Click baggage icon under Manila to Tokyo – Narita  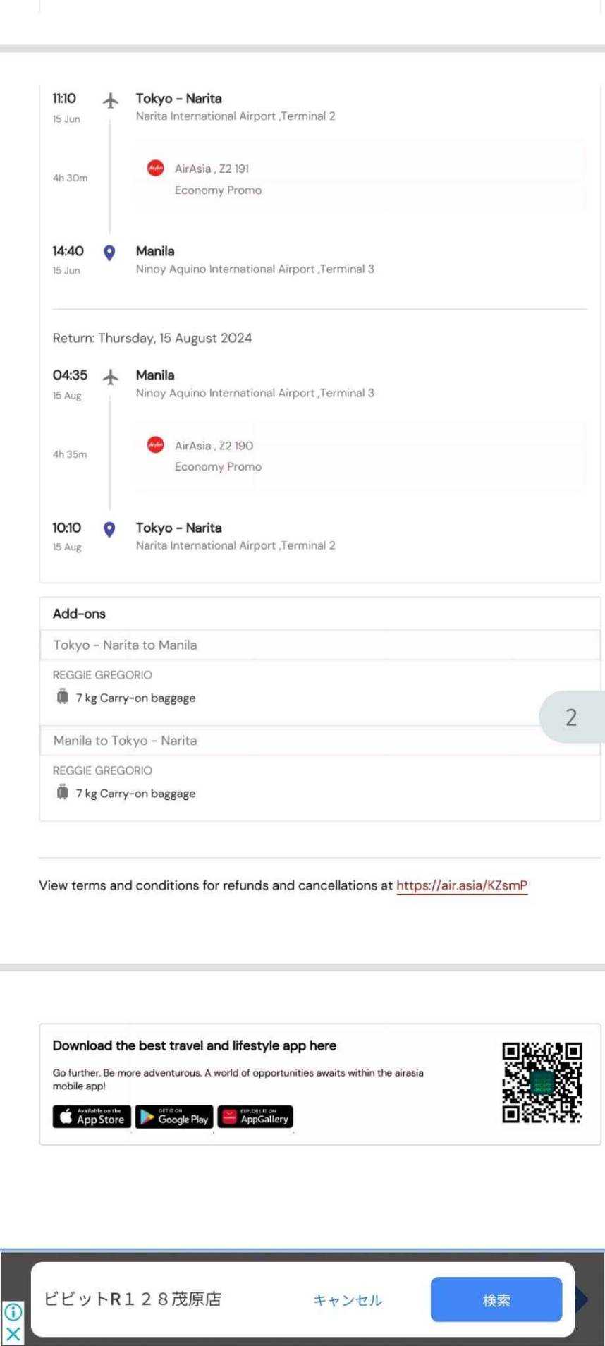63,792
